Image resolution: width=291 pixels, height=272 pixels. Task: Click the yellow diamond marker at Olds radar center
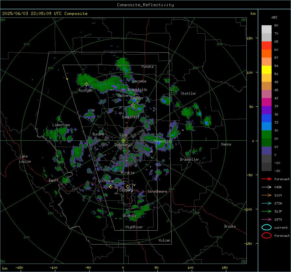point(123,141)
